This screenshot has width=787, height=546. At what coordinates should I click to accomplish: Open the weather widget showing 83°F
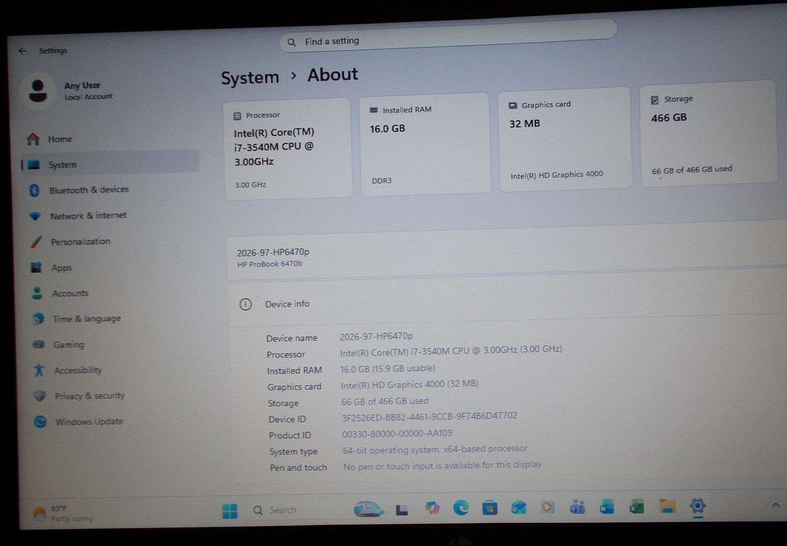[x=61, y=513]
